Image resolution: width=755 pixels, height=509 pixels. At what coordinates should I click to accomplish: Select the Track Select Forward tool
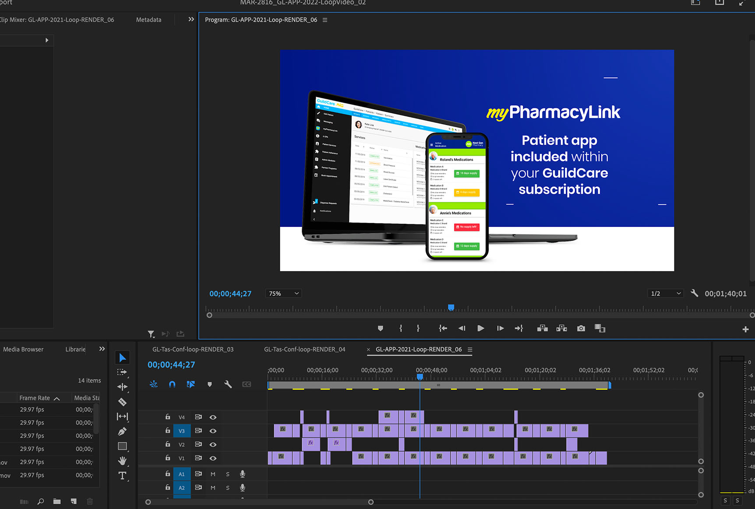coord(122,372)
